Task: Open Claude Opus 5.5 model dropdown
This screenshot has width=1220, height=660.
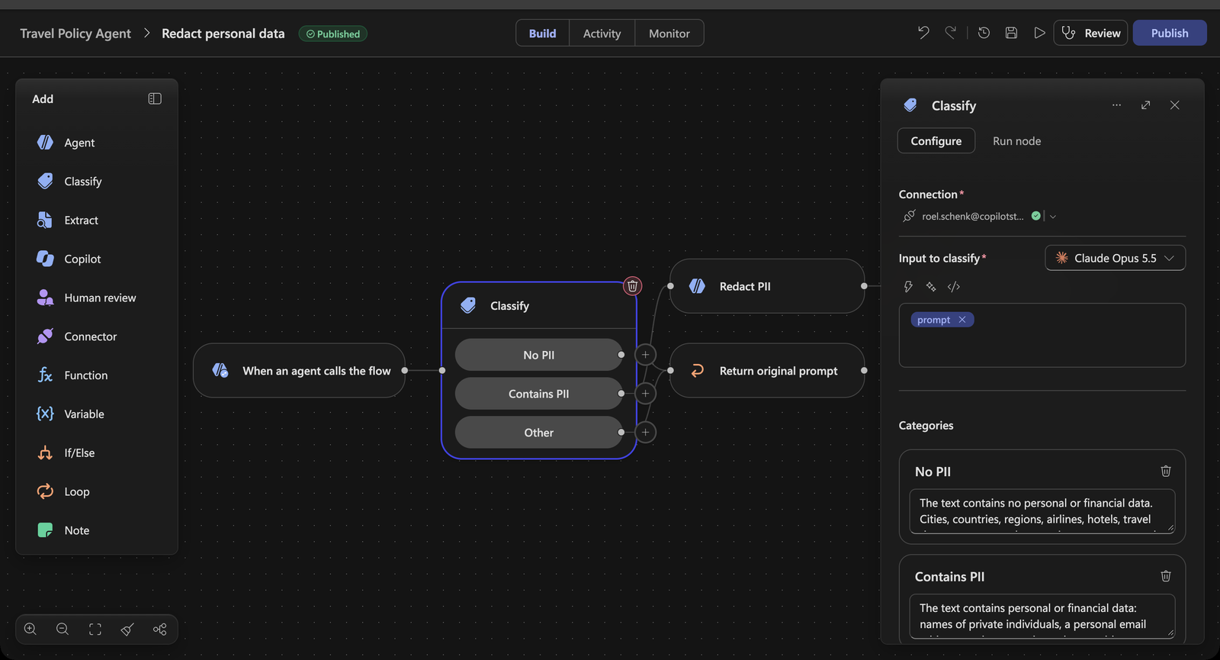Action: tap(1115, 258)
